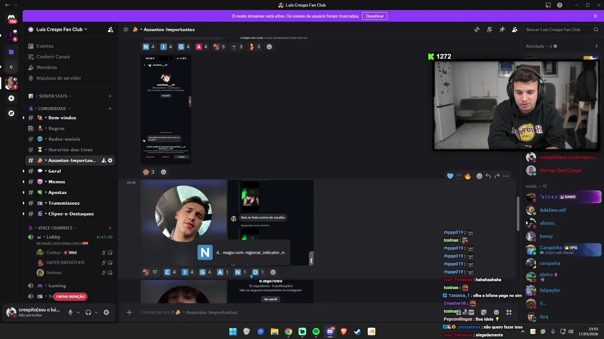Click the Add a Server plus icon

(11, 98)
